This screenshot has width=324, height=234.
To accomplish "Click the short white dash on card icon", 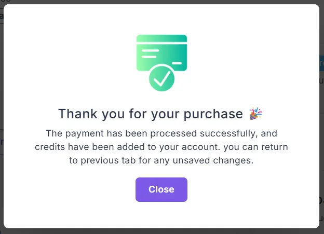I will pos(177,64).
